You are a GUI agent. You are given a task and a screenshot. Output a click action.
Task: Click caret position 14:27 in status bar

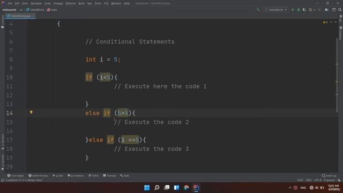click(x=300, y=180)
